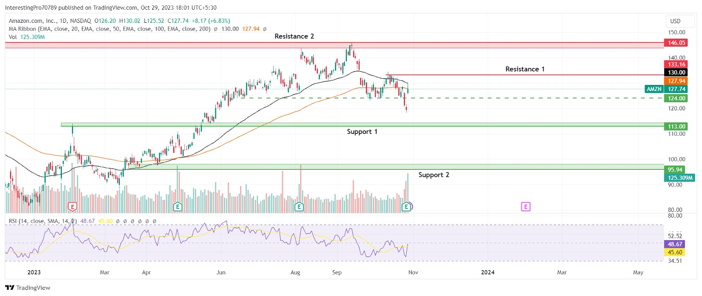Click the Aug time axis label
Image resolution: width=702 pixels, height=296 pixels.
point(295,272)
